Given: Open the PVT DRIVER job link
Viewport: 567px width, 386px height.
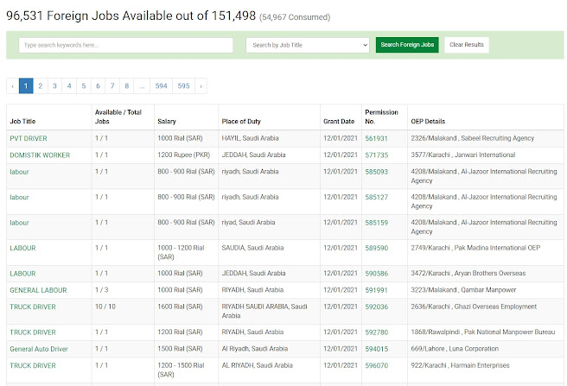Looking at the screenshot, I should coord(29,138).
